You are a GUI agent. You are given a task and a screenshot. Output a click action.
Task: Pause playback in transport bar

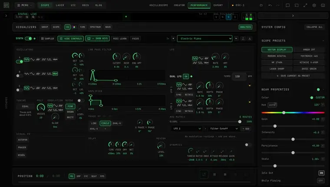click(x=214, y=174)
